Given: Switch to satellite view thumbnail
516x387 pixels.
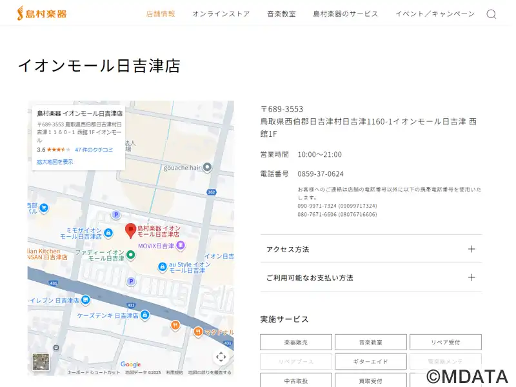Looking at the screenshot, I should click(x=41, y=362).
